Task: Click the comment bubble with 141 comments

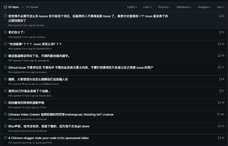Action: pos(219,114)
